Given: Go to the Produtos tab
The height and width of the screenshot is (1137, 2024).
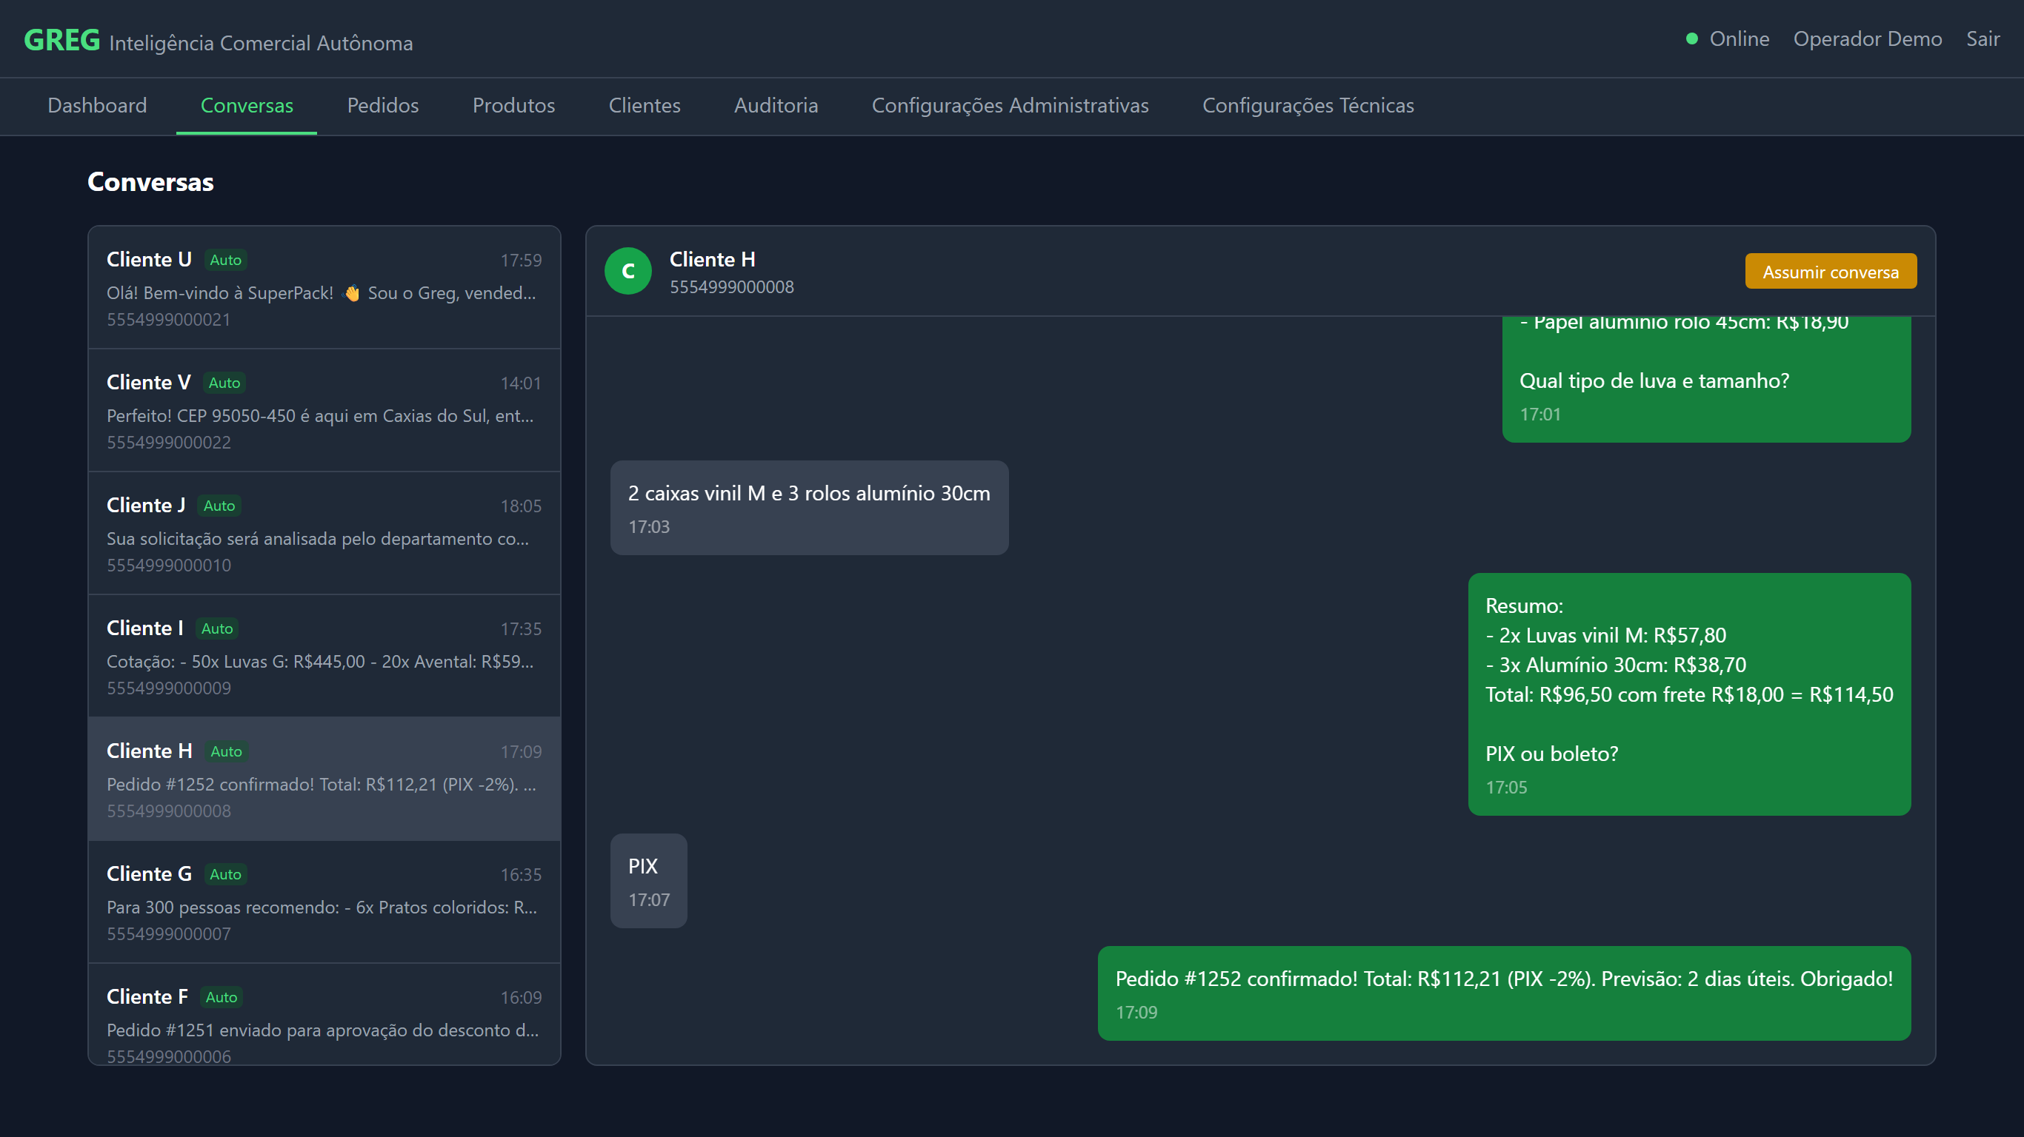Looking at the screenshot, I should (x=513, y=105).
